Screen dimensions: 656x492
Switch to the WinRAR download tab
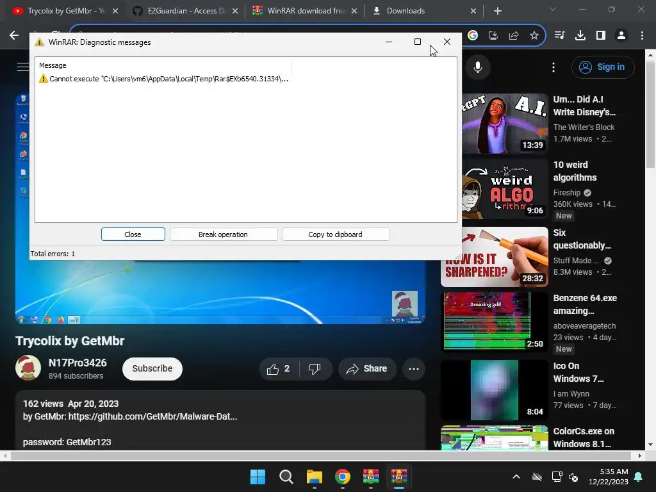[306, 11]
